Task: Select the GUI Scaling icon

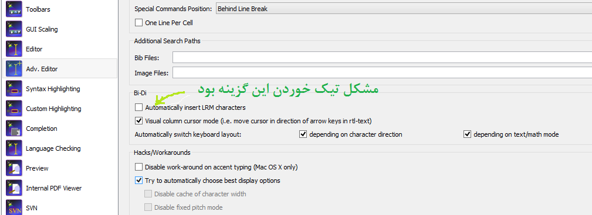Action: coord(14,29)
